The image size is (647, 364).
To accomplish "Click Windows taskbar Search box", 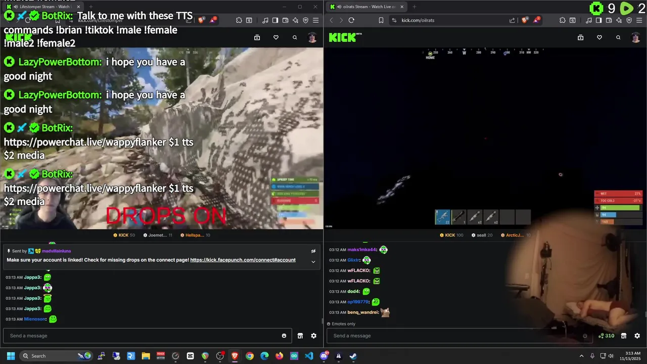I will (x=56, y=356).
